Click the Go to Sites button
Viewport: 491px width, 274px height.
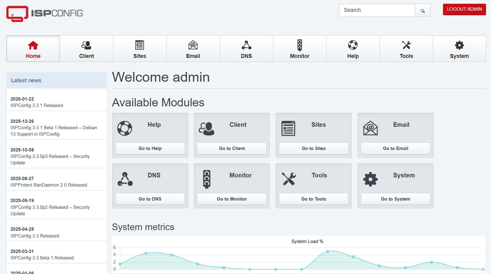314,148
